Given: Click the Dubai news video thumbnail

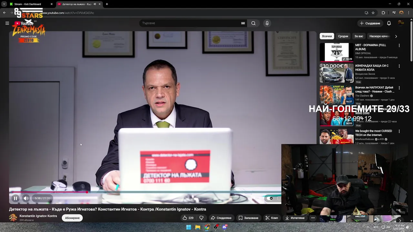Looking at the screenshot, I should (337, 94).
